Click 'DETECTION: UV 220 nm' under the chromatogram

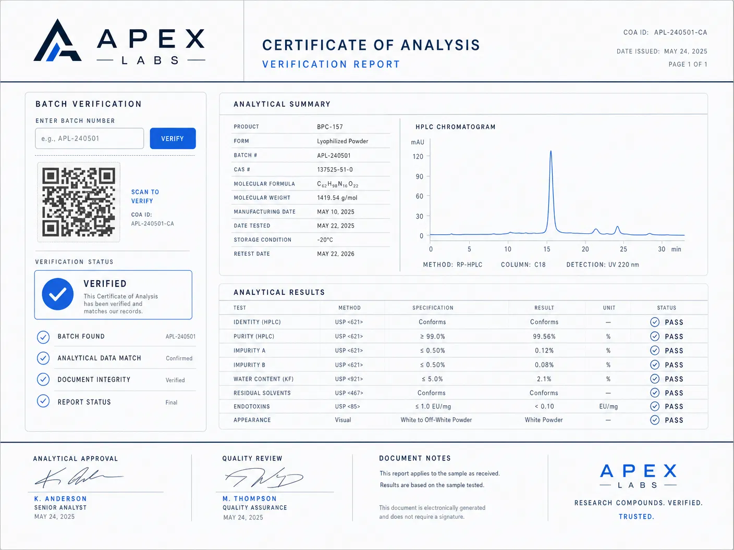[603, 265]
